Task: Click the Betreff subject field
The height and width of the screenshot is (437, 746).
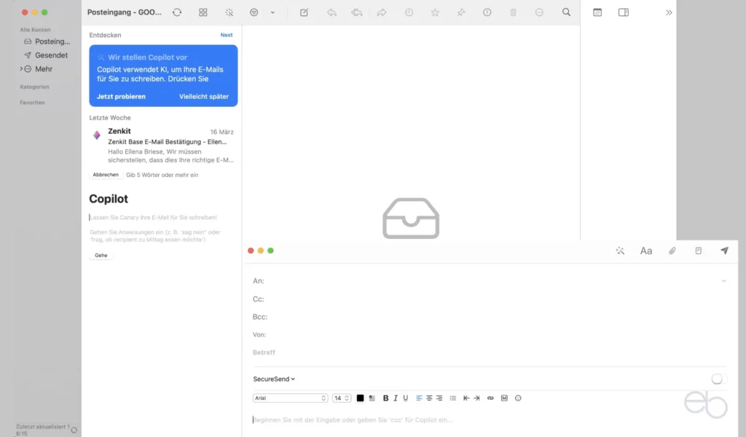Action: (x=490, y=353)
